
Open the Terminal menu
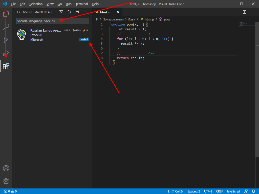(x=81, y=4)
